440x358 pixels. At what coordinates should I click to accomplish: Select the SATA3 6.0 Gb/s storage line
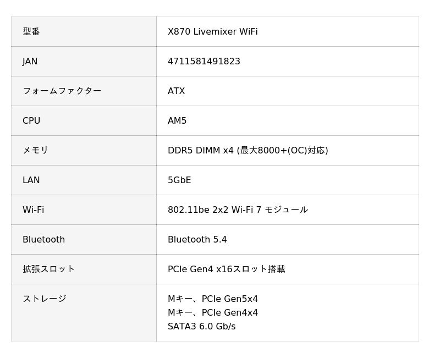coord(201,327)
